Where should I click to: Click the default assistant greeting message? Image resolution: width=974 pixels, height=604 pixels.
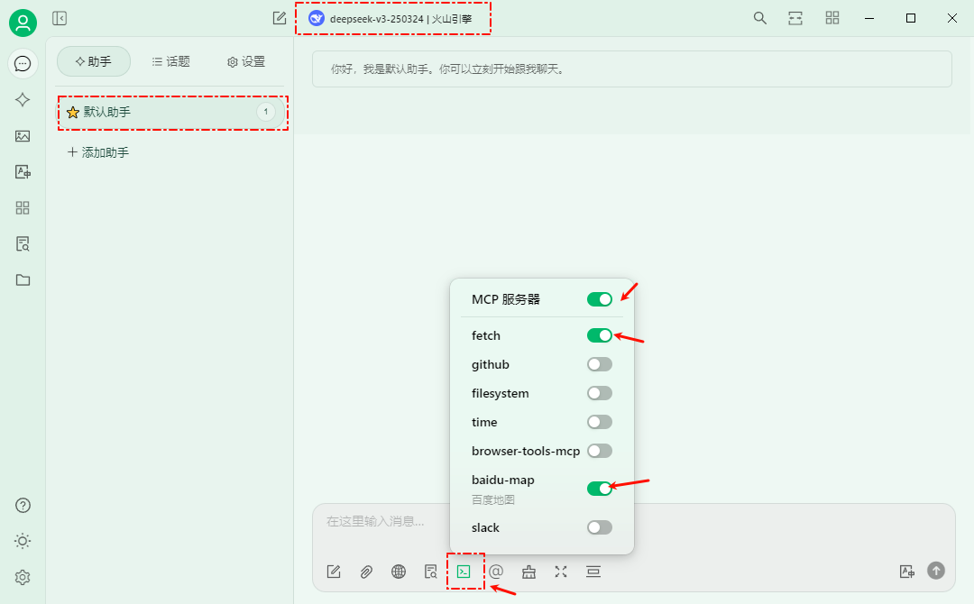pos(631,69)
